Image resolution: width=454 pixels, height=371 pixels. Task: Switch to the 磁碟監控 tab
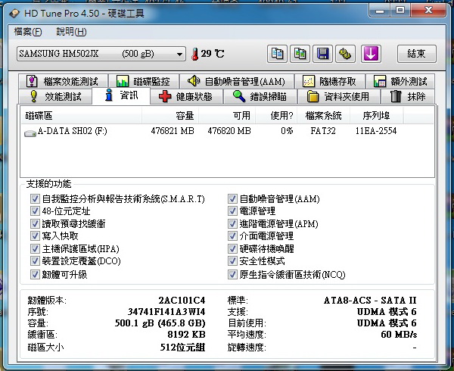[x=144, y=81]
